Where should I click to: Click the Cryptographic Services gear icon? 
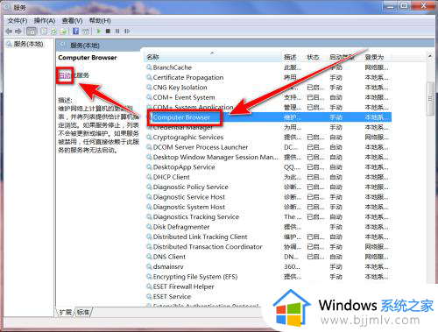[x=149, y=138]
